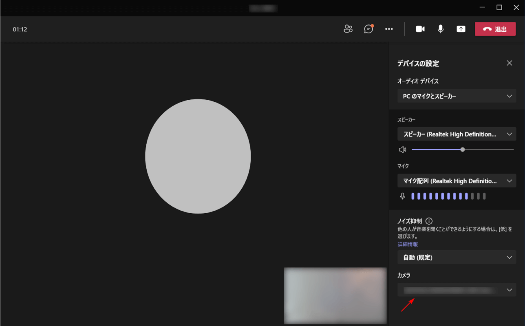This screenshot has width=525, height=326.
Task: Open the meeting chat icon
Action: click(368, 29)
